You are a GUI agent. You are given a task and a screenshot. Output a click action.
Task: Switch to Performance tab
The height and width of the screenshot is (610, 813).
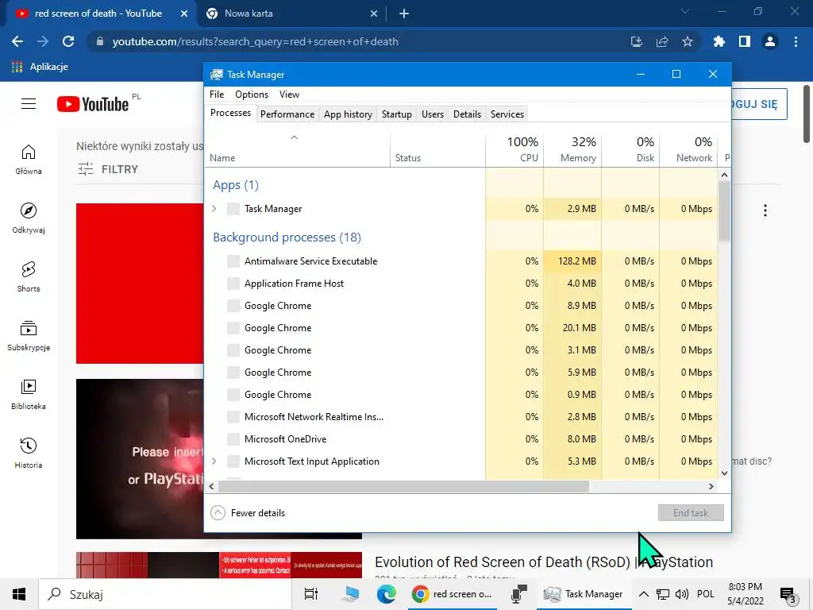(x=287, y=114)
